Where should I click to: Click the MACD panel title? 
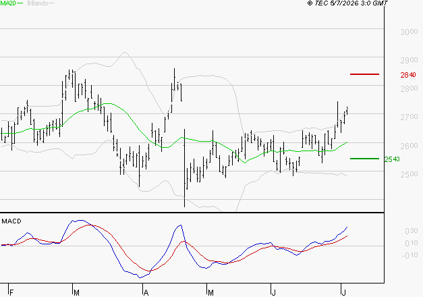click(11, 221)
